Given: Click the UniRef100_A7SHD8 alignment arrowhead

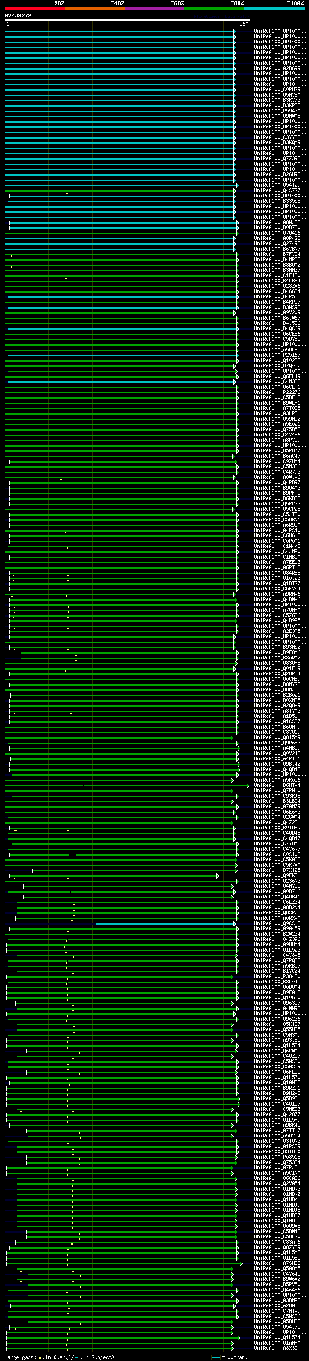Looking at the screenshot, I should pos(241,1264).
